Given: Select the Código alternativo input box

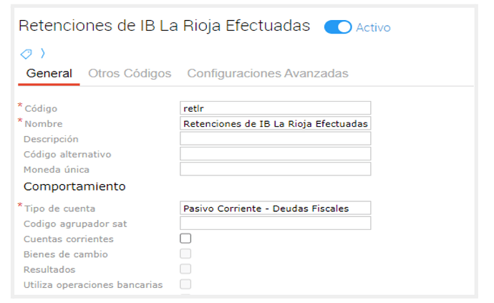Looking at the screenshot, I should (x=275, y=154).
